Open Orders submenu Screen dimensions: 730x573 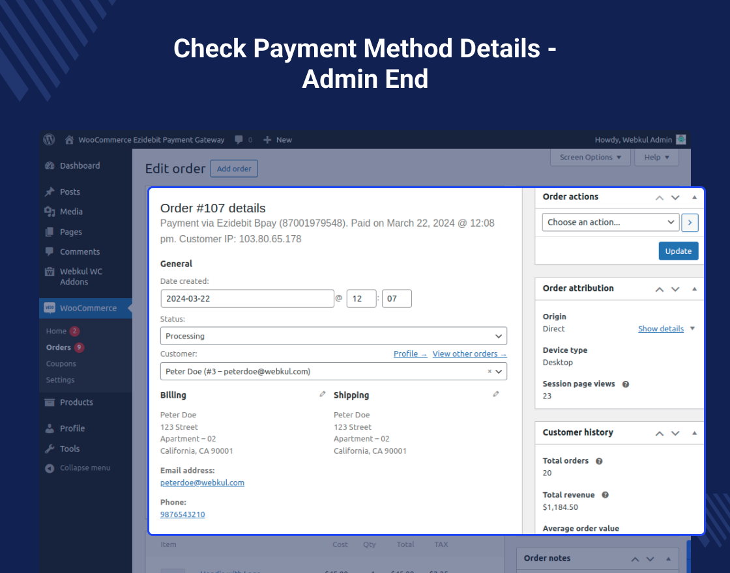[x=58, y=348]
